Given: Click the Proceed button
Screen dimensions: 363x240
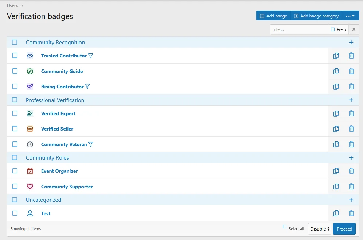Looking at the screenshot, I should point(344,229).
